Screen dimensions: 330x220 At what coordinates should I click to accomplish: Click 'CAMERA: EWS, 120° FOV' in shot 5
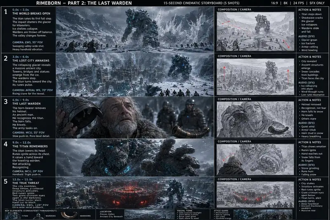click(x=30, y=205)
